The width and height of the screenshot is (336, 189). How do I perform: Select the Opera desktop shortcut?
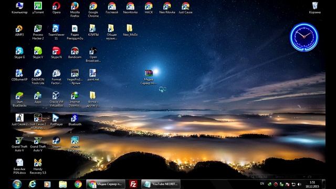point(56,8)
